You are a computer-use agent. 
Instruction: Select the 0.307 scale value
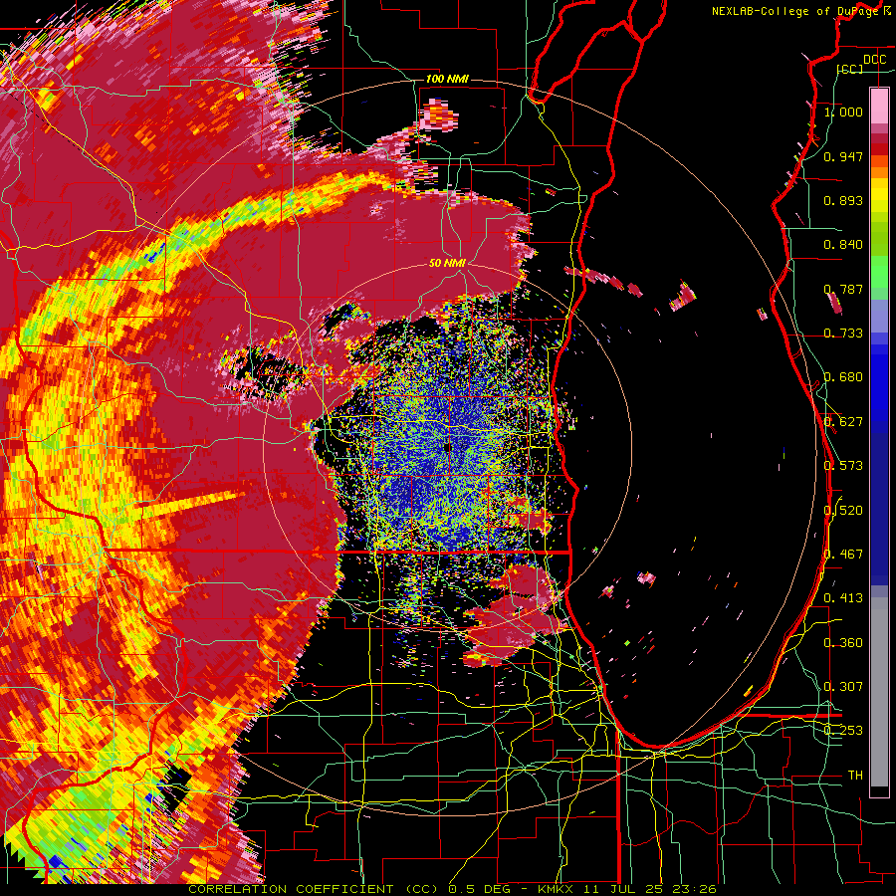[x=843, y=687]
